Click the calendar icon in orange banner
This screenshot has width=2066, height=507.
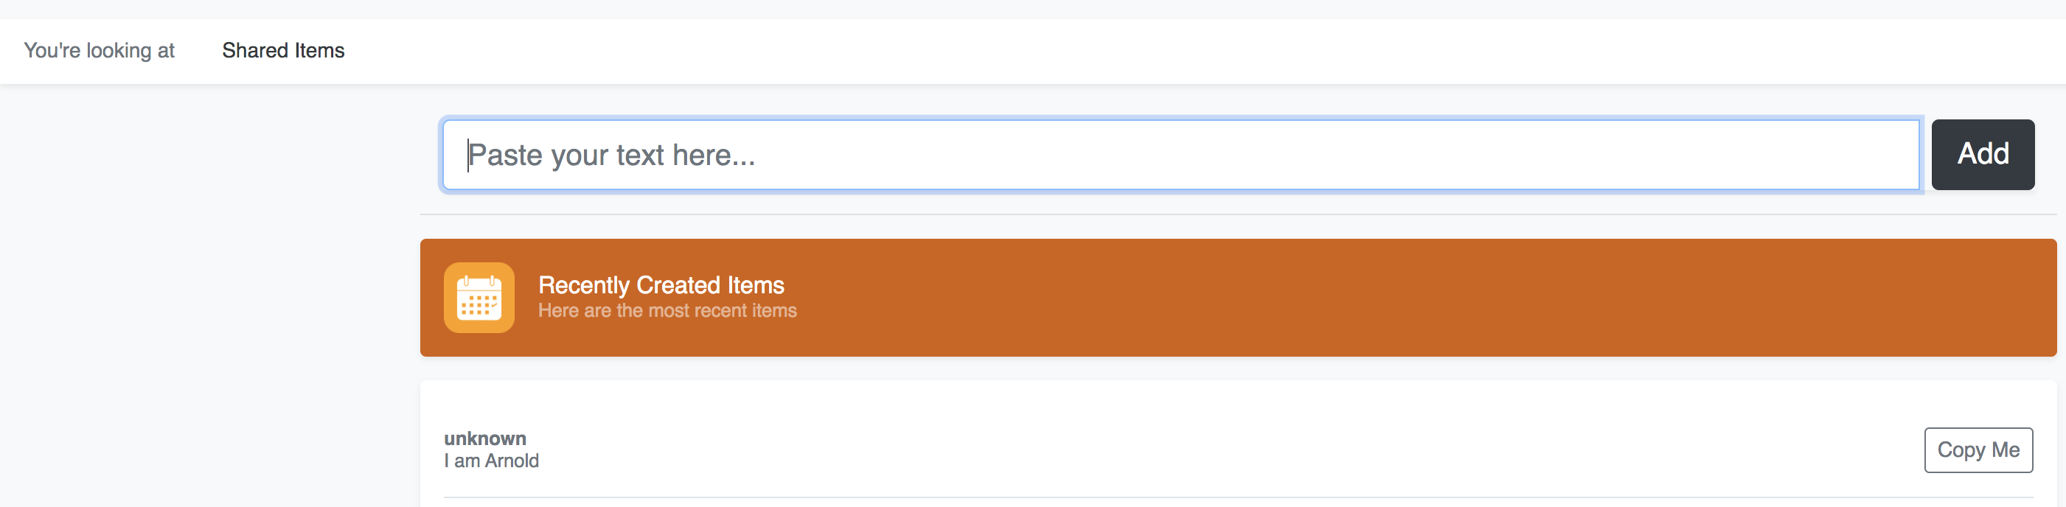[479, 297]
